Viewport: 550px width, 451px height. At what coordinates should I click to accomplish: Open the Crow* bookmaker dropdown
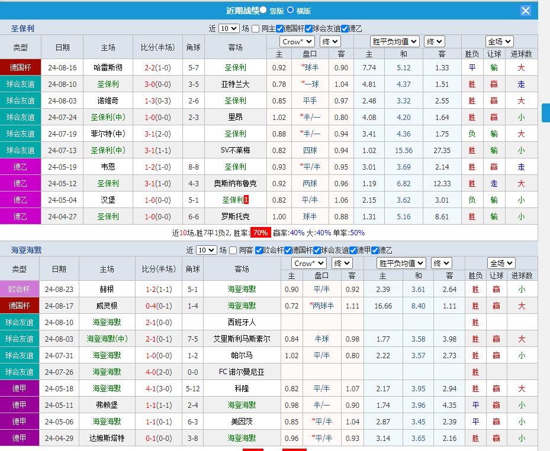pos(297,41)
